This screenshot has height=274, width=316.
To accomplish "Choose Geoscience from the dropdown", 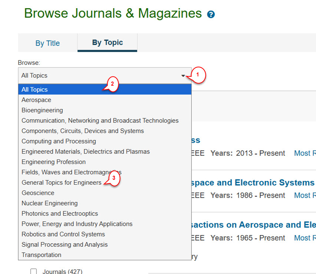I will tap(38, 193).
